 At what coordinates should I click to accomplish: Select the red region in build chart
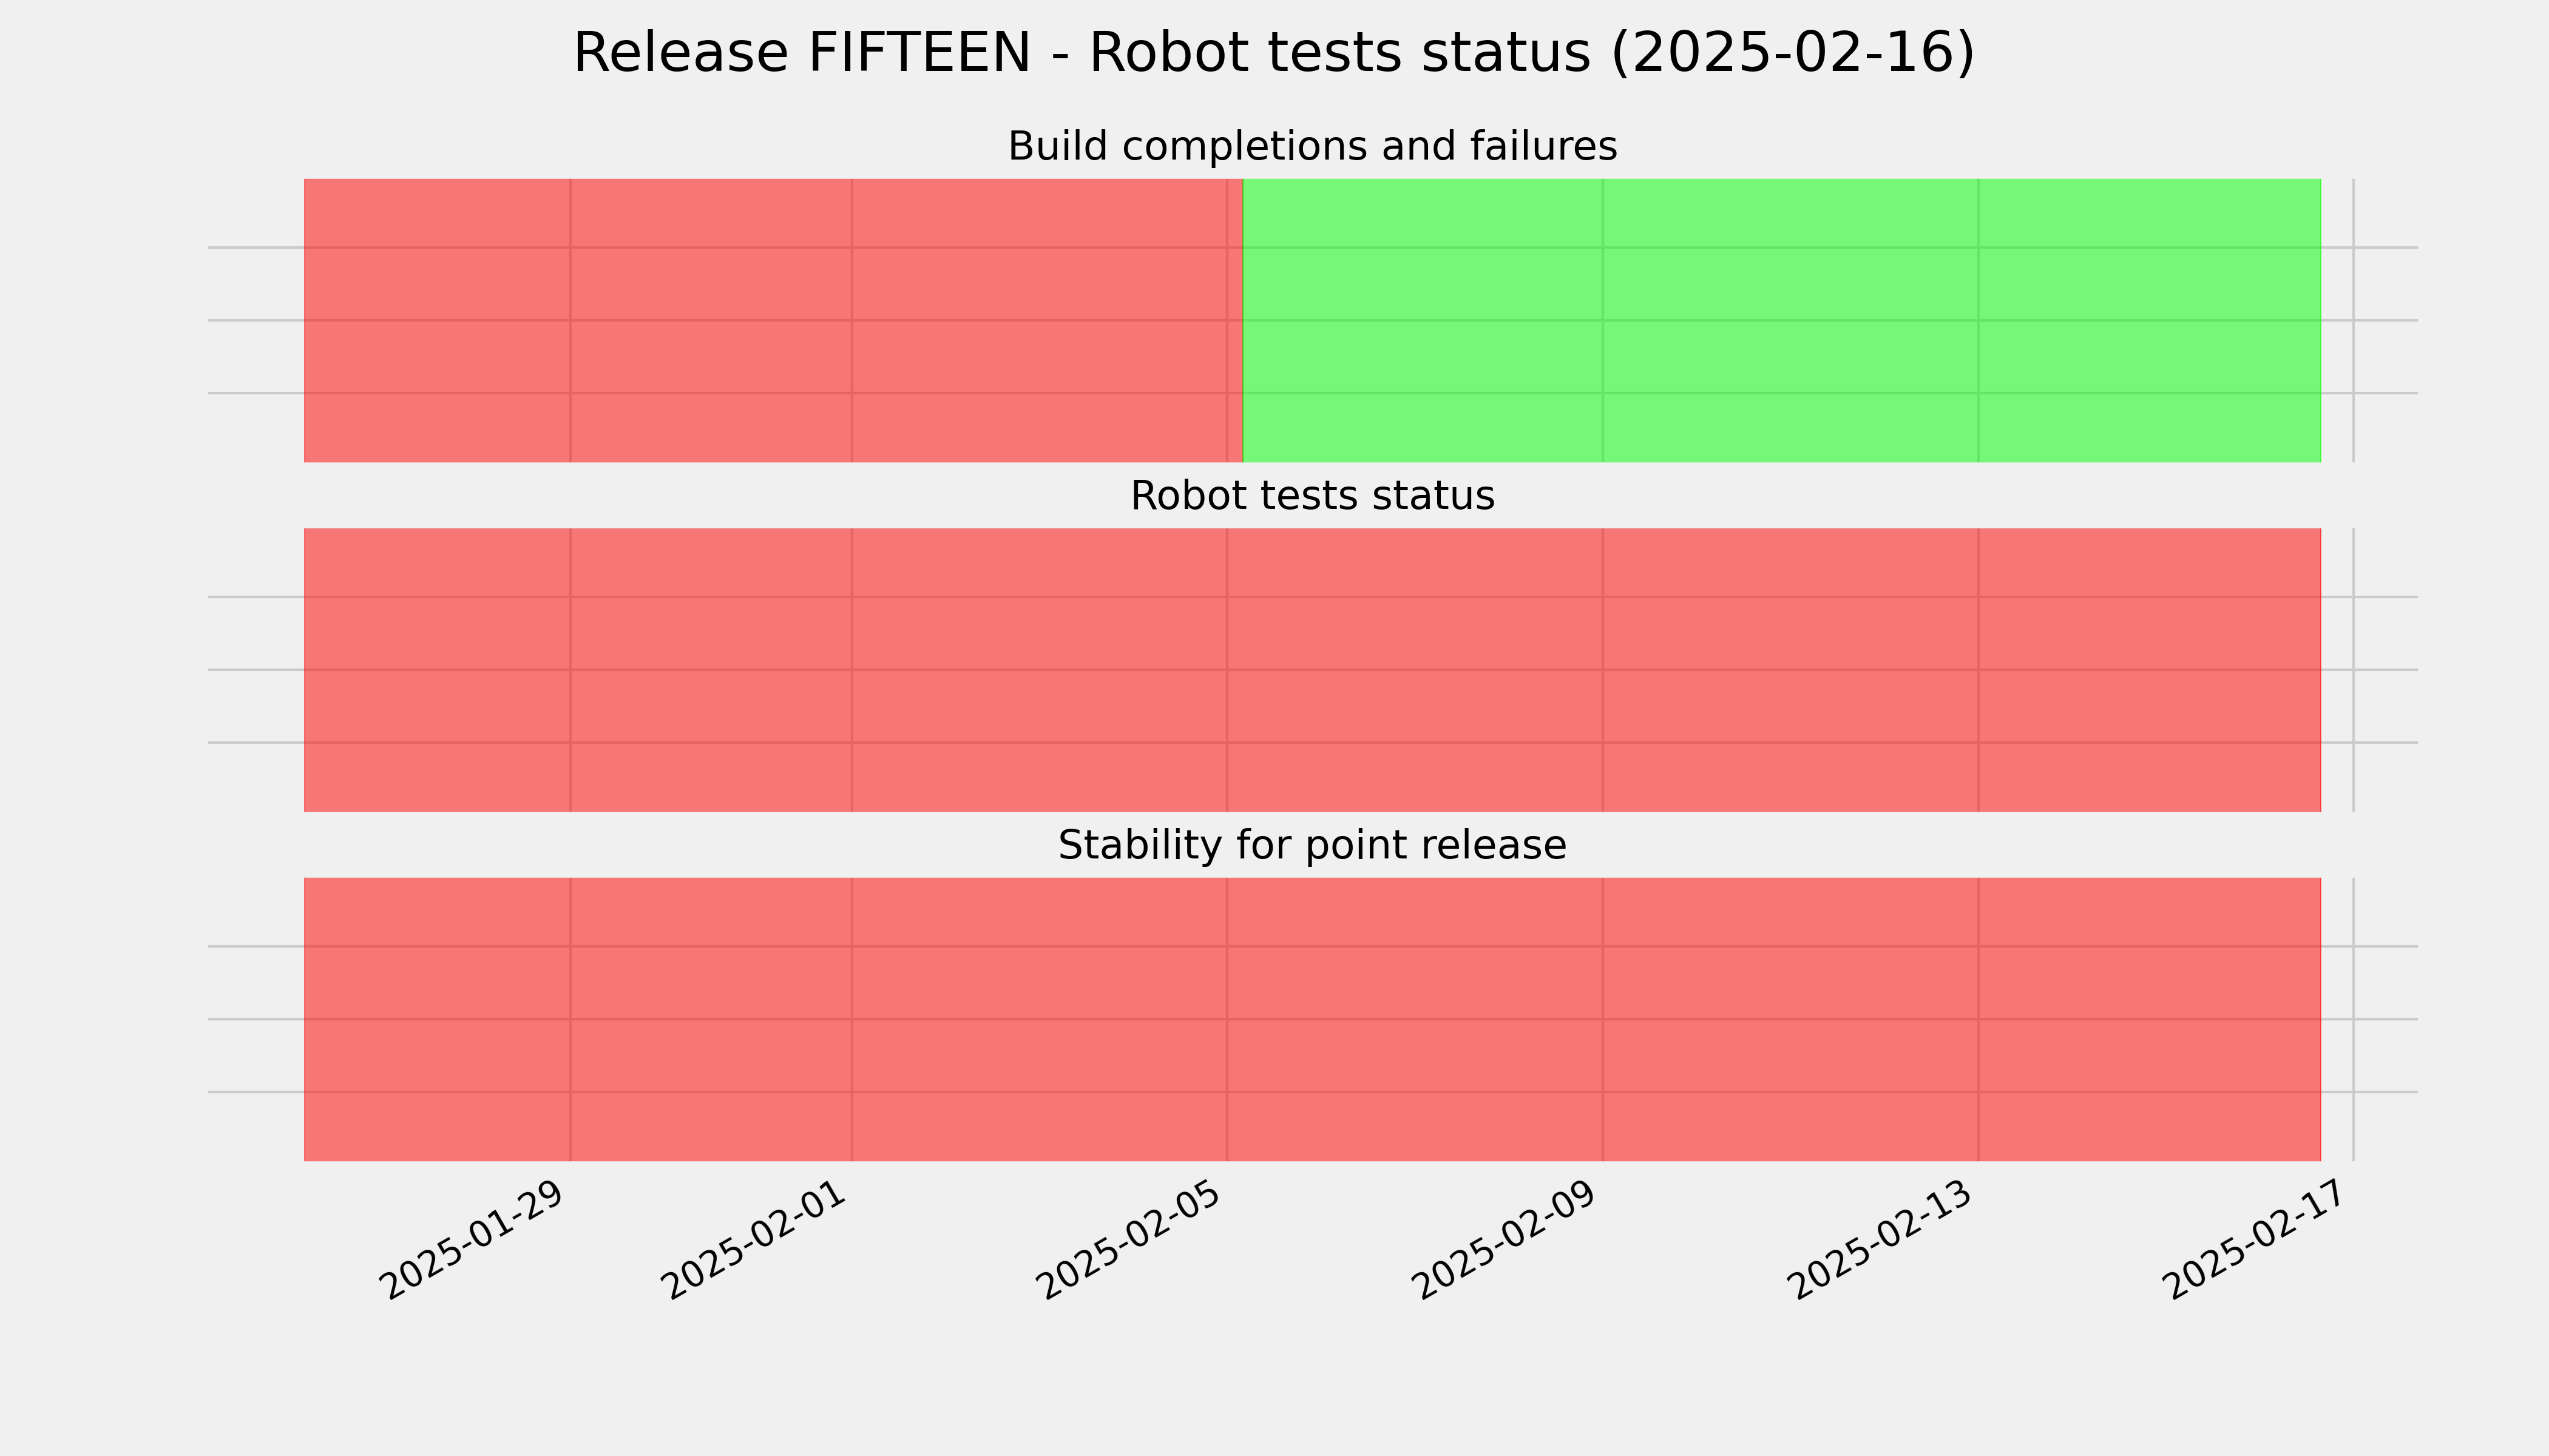pyautogui.click(x=773, y=320)
